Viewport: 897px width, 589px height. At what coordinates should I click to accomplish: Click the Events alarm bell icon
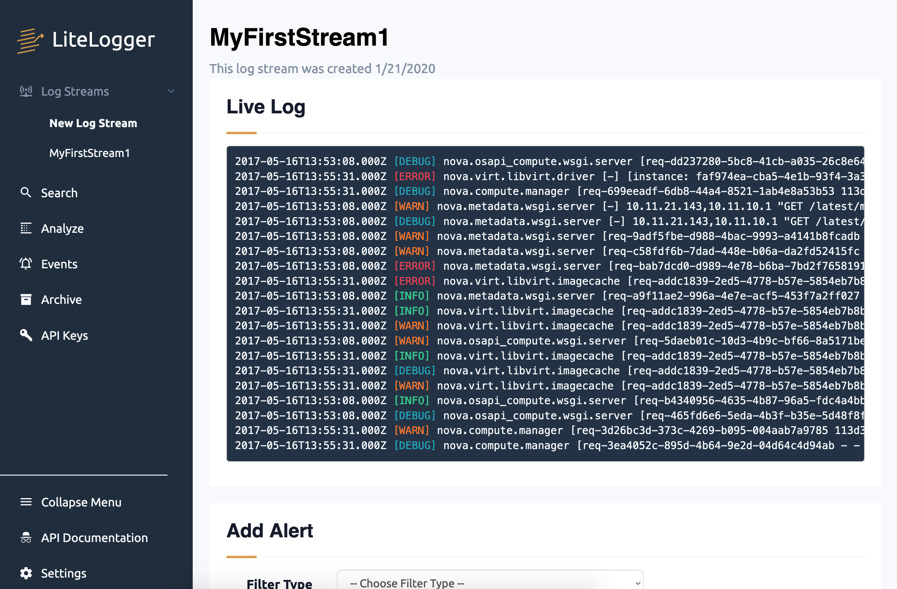26,264
